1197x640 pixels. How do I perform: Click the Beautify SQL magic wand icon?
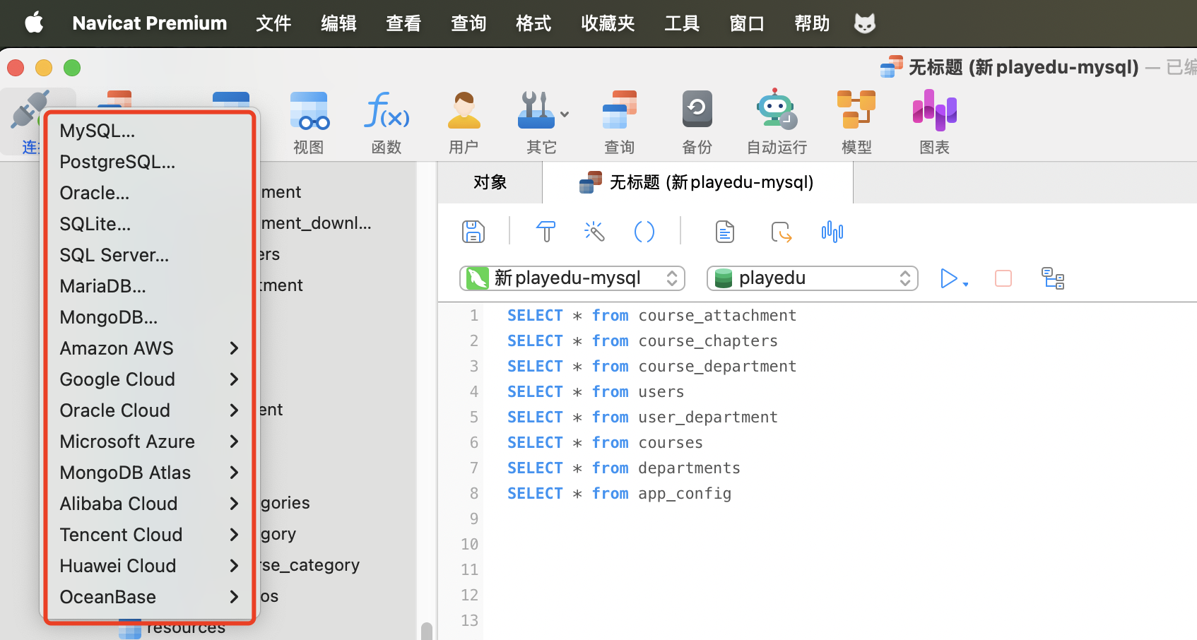[x=594, y=232]
